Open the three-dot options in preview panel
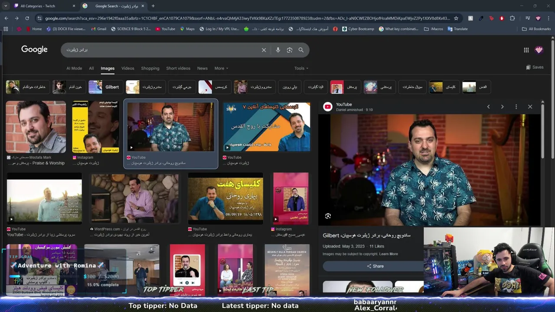 click(x=516, y=107)
